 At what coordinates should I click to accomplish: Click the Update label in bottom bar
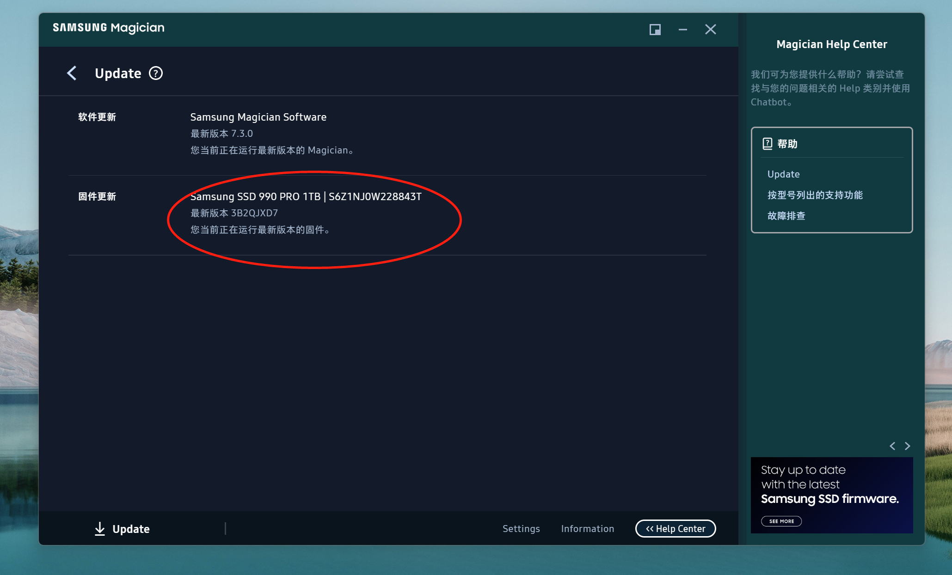tap(131, 529)
